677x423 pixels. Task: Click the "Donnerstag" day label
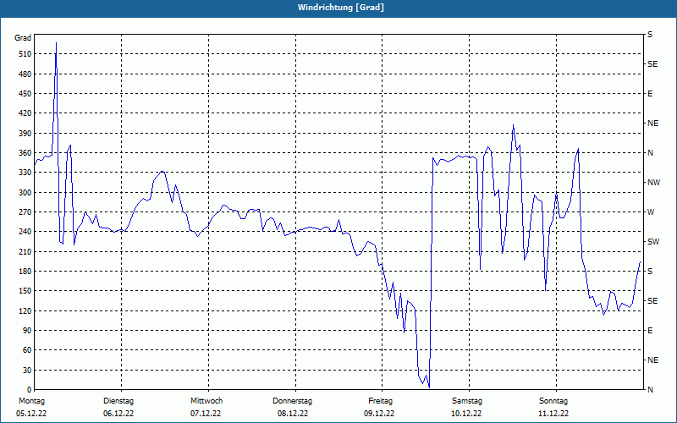coord(292,401)
